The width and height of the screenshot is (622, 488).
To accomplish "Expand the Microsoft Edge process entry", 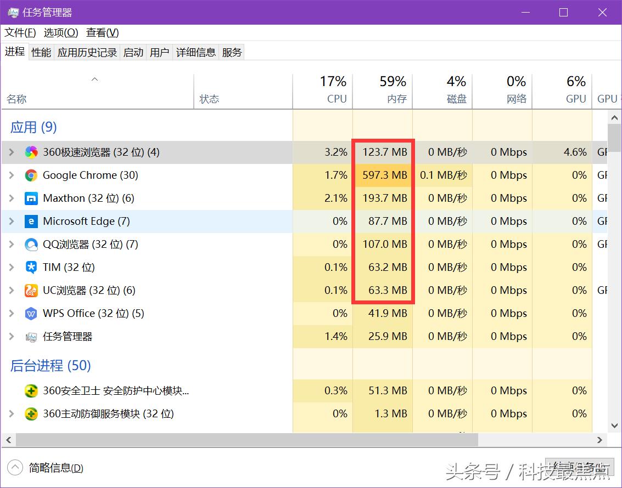I will (x=12, y=221).
